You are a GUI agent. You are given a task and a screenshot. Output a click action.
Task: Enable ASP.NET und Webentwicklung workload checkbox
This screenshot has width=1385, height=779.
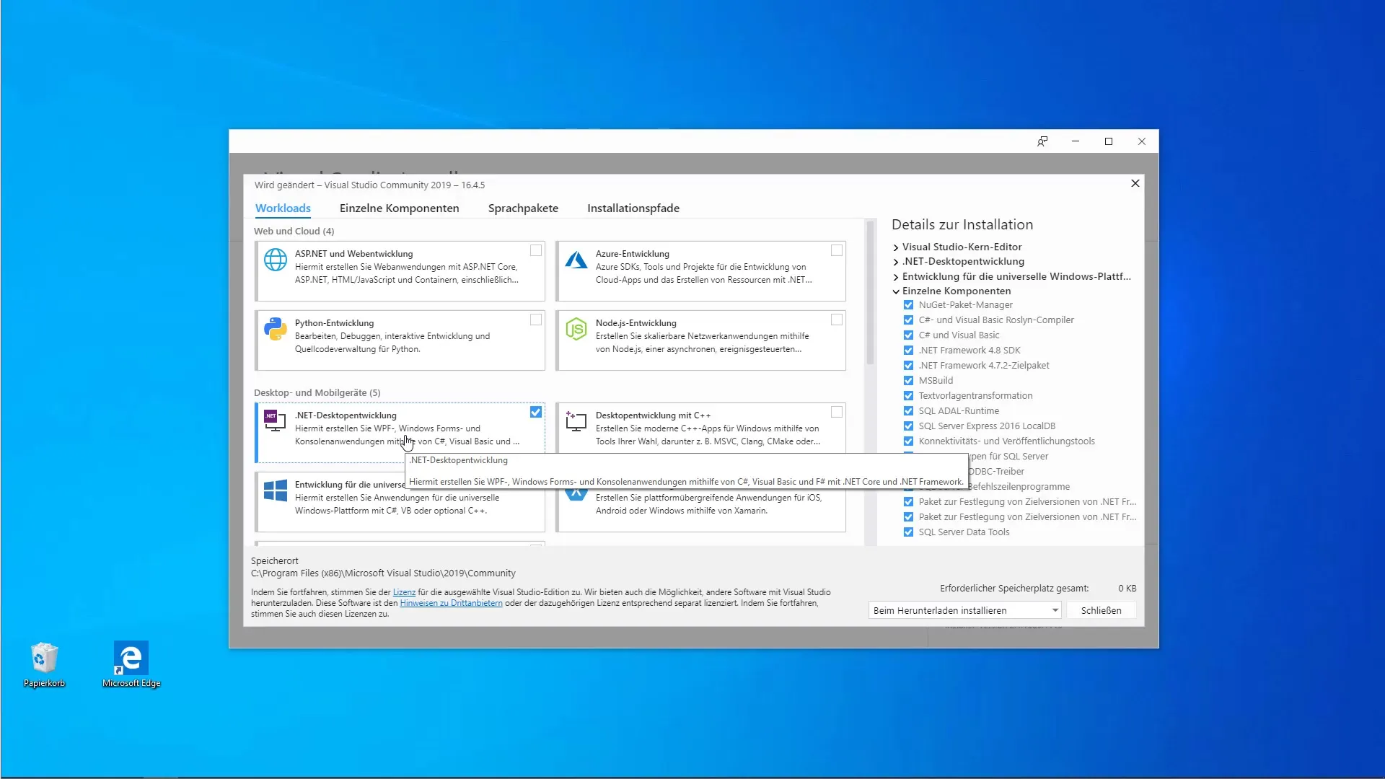[536, 250]
